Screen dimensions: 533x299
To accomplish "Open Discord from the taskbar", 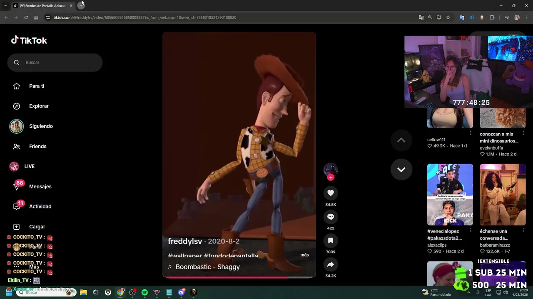I will 181,292.
